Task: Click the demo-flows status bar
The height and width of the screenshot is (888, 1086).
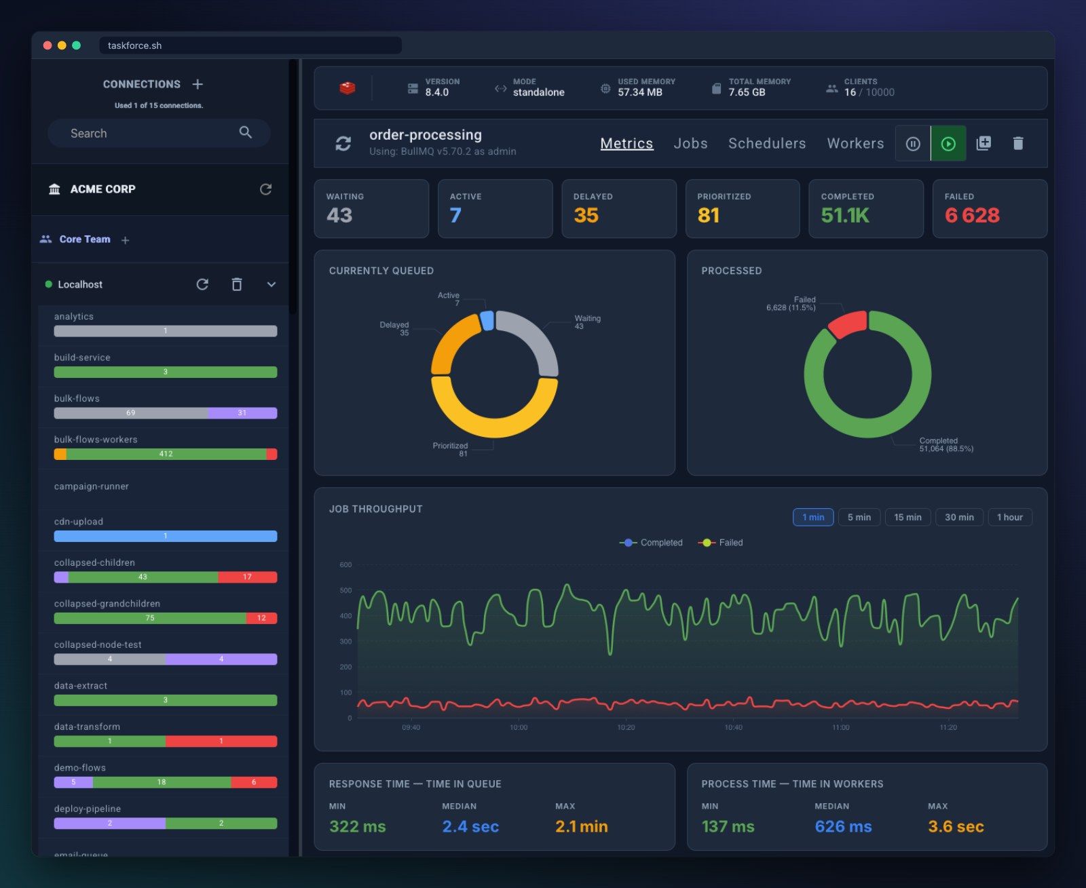Action: tap(166, 782)
